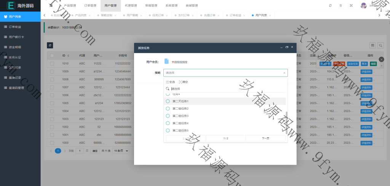Click 下一页 button in dropdown pager

[x=265, y=138]
